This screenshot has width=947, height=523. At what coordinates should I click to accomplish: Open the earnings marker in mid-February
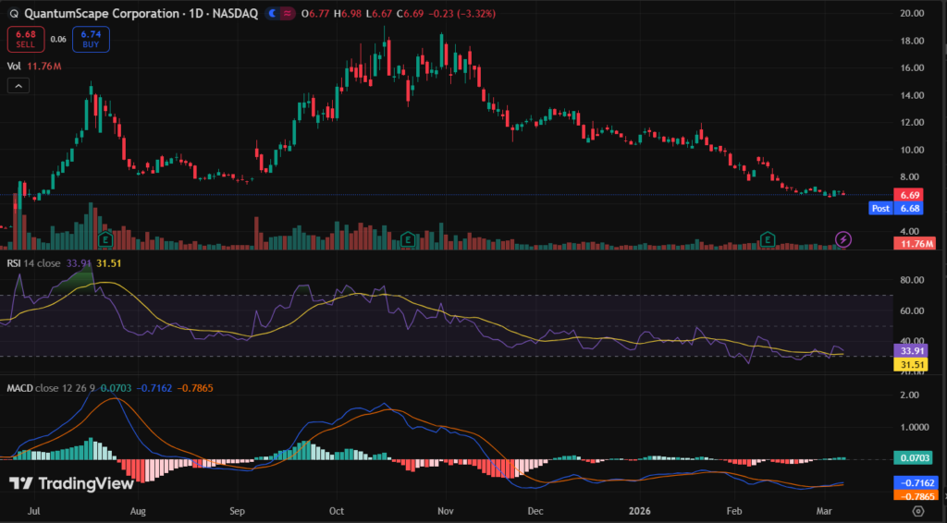click(x=767, y=239)
